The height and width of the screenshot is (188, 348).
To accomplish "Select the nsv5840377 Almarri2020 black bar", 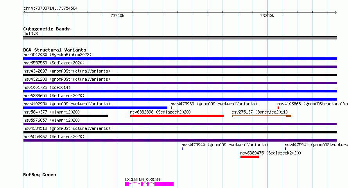I will click(65, 116).
